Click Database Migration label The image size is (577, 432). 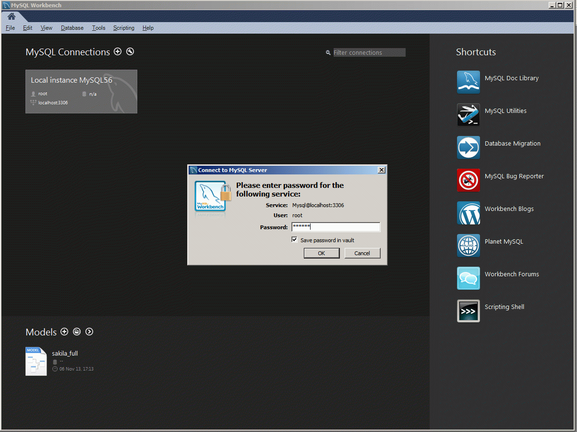click(513, 143)
